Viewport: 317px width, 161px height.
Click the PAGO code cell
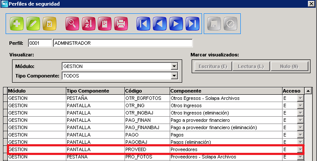tap(147, 135)
